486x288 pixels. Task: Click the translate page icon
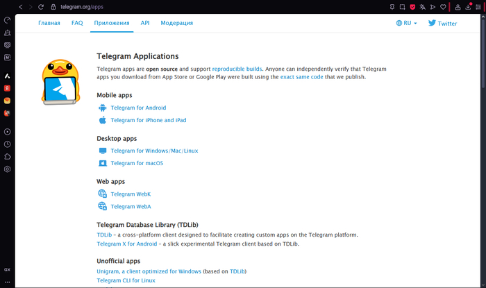[x=422, y=7]
